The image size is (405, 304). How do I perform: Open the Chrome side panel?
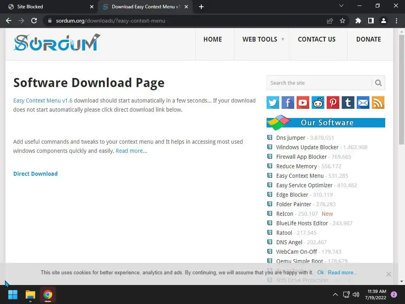(371, 21)
